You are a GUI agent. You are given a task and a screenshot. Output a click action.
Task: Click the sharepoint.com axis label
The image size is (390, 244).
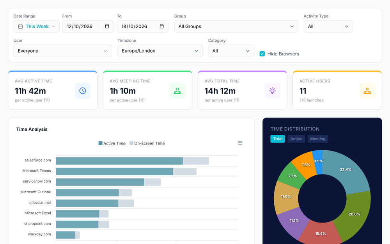(37, 224)
